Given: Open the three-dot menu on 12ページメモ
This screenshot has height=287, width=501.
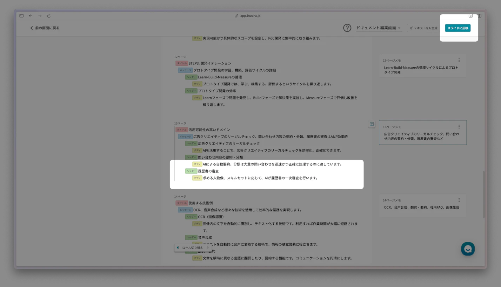Looking at the screenshot, I should pyautogui.click(x=459, y=60).
